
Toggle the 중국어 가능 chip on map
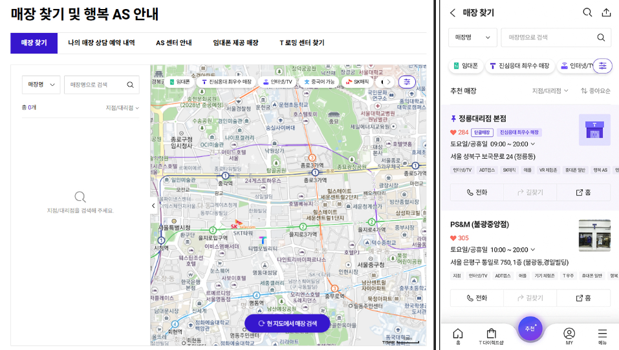pyautogui.click(x=320, y=82)
